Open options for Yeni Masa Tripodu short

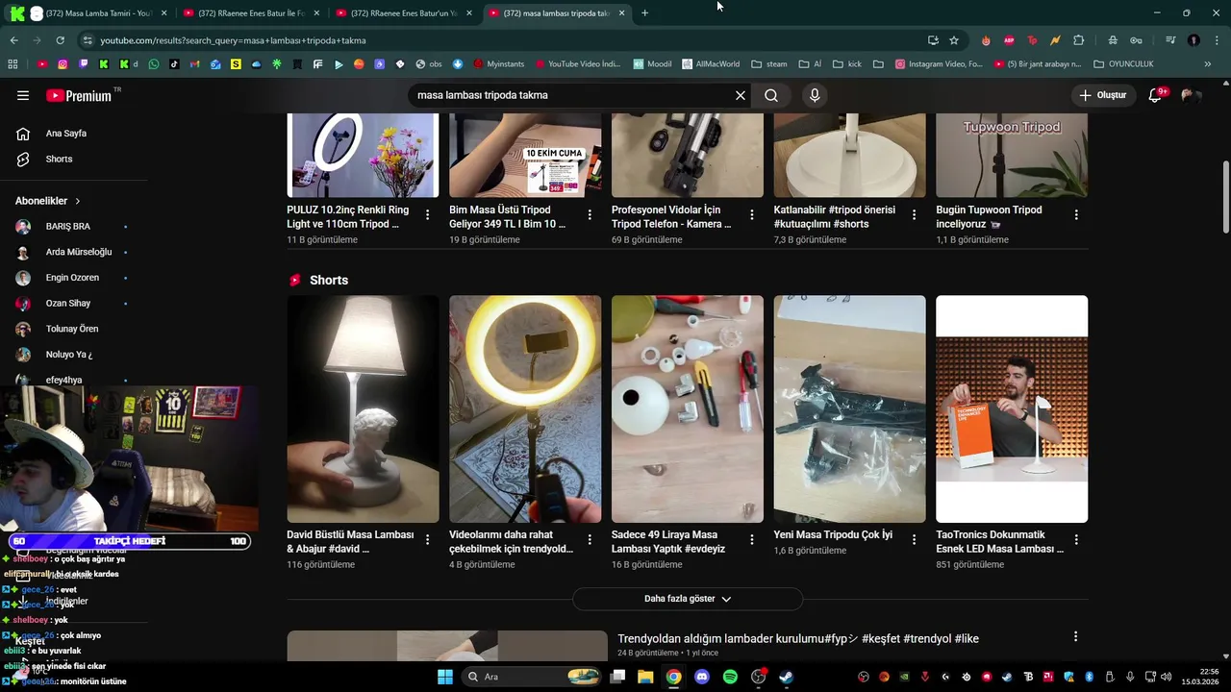click(914, 540)
